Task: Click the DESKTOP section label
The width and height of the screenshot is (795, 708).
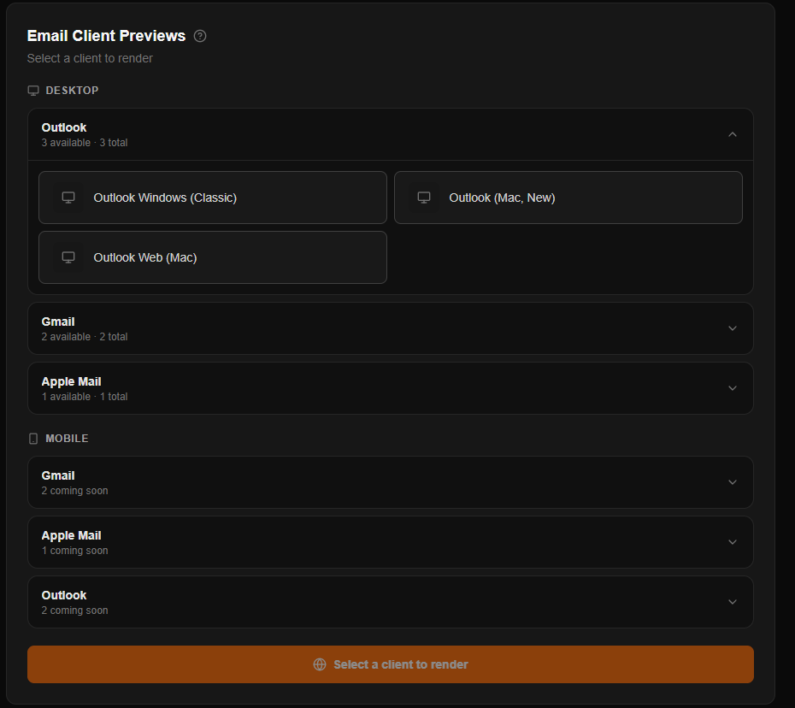Action: [72, 91]
